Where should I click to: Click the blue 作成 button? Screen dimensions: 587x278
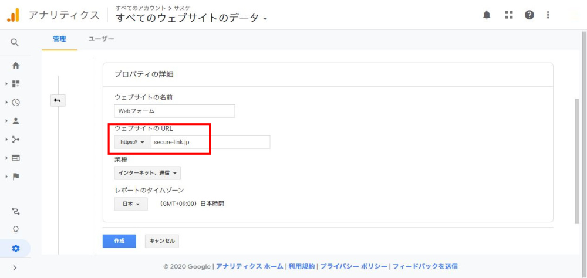(119, 241)
